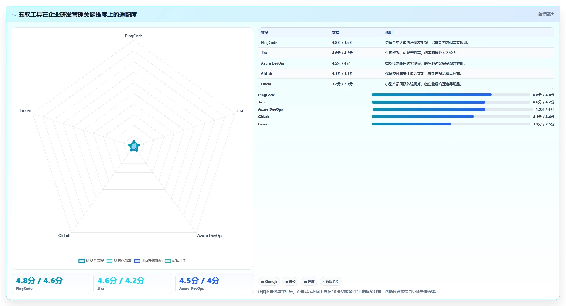Screen dimensions: 566x306
Task: Click 3.2分 / 2.5分 beside Linear bar
Action: pyautogui.click(x=544, y=124)
